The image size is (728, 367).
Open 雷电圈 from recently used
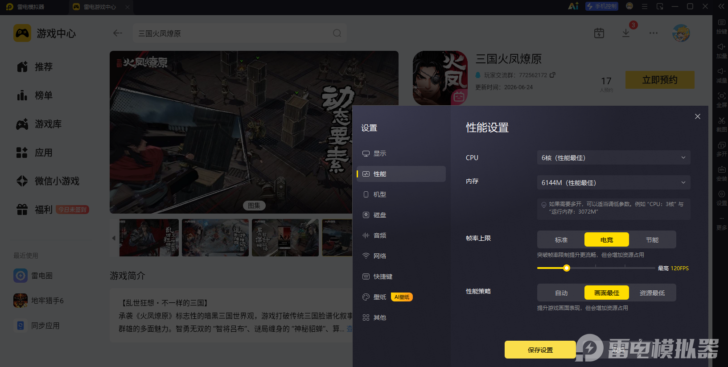(33, 276)
